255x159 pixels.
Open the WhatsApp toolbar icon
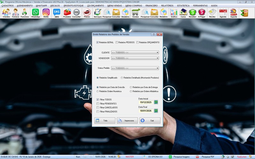[x=35, y=13]
